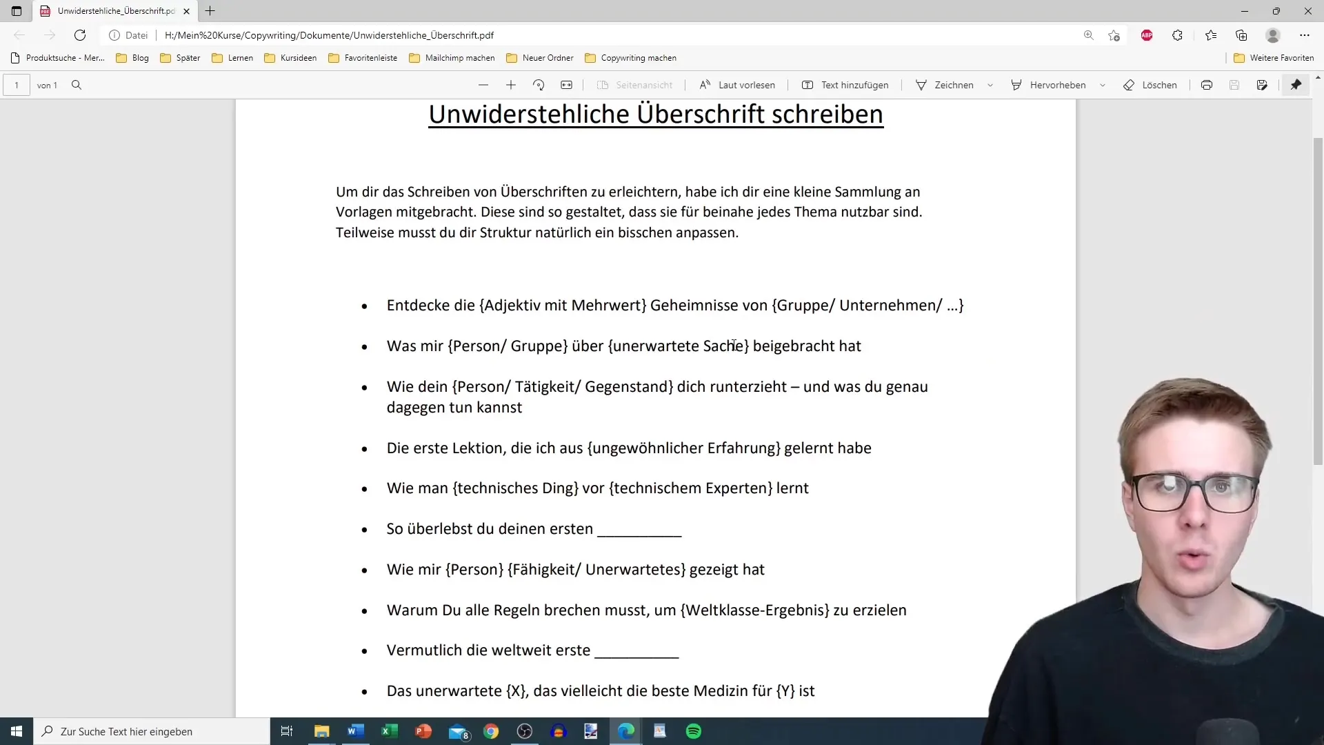Close the Unwiderstehliche_Überschrift.pdf tab
Screen dimensions: 1324x745
[186, 11]
